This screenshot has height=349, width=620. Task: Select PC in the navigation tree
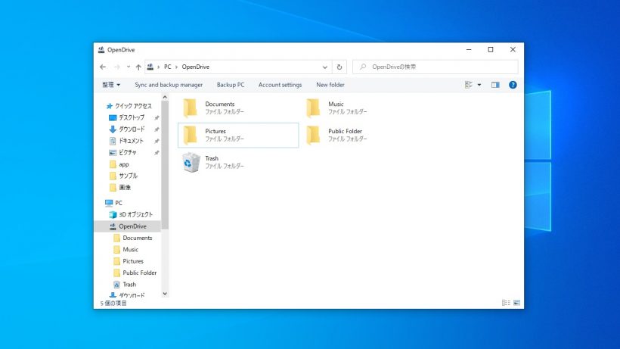(118, 203)
